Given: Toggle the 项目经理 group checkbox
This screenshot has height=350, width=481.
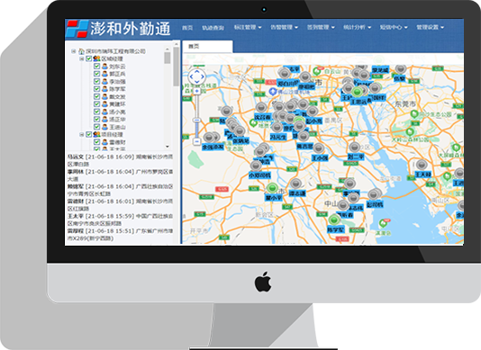Looking at the screenshot, I should pyautogui.click(x=89, y=134).
